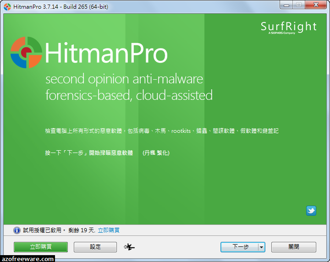Click the line 按一下「下一步」開始掃瞄惡意軟體
330x262 pixels.
[89, 153]
